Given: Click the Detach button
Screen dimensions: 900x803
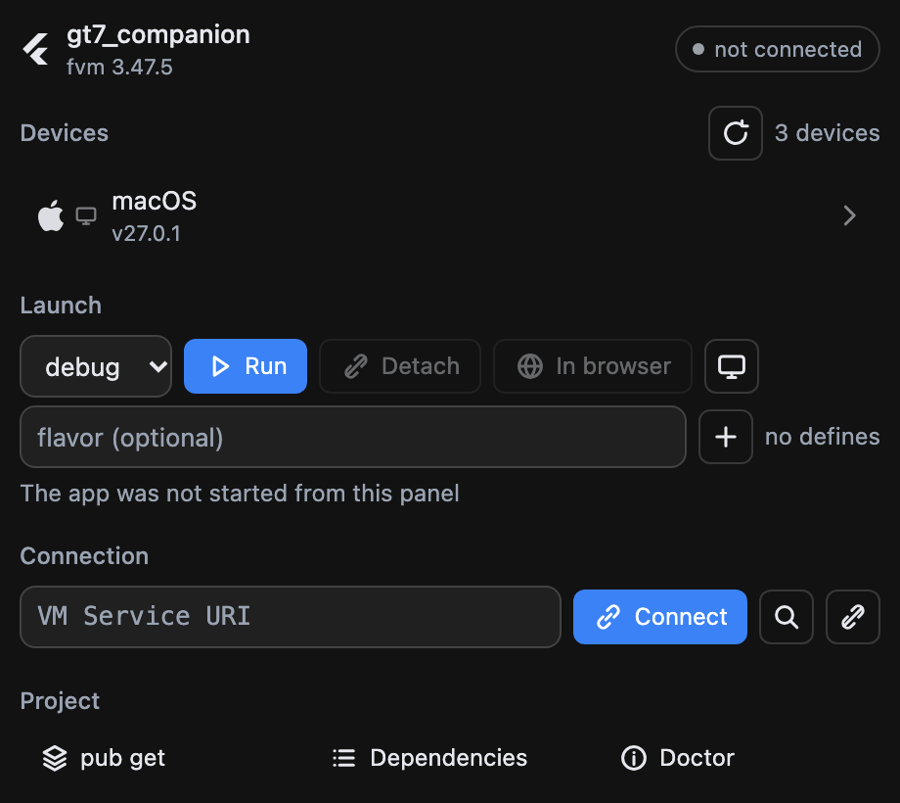Looking at the screenshot, I should point(400,366).
